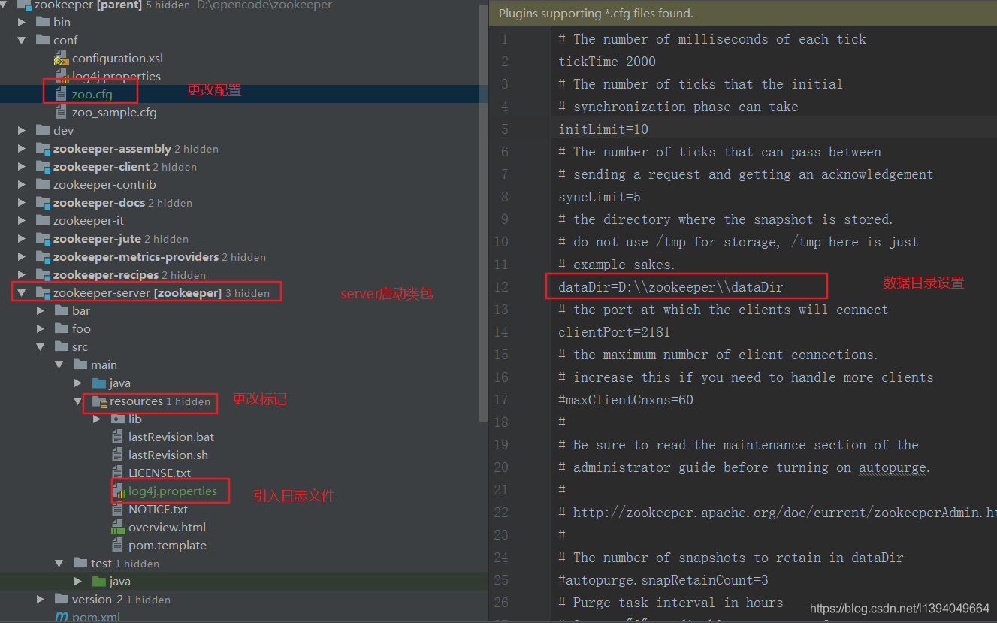The width and height of the screenshot is (997, 623).
Task: Click the tickTime=2000 line
Action: point(607,62)
